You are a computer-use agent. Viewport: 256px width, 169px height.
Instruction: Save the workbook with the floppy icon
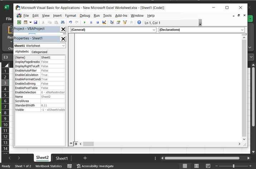point(35,22)
